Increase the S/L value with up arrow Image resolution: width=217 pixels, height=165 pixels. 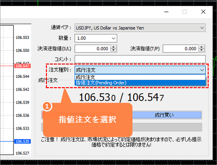113,47
